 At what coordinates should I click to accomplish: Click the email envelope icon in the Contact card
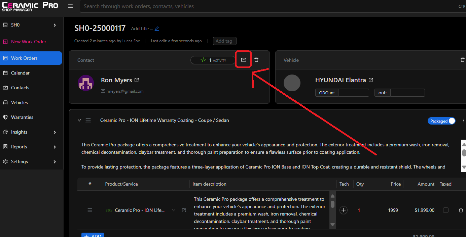[244, 60]
